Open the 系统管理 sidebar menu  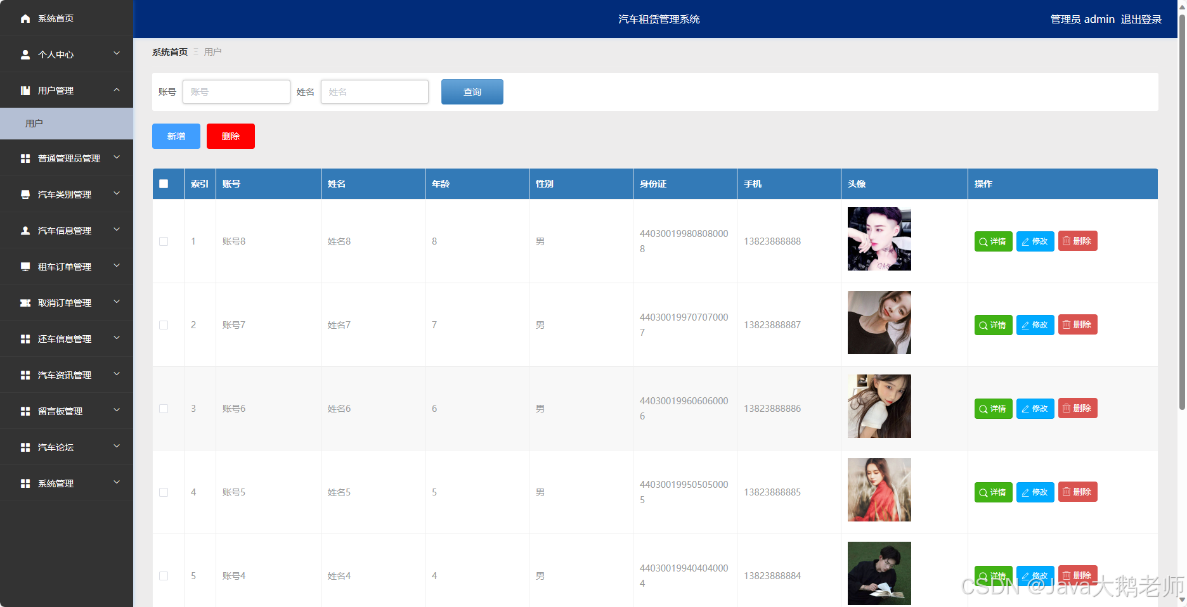point(67,483)
